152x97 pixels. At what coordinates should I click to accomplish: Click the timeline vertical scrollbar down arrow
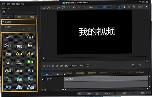(x=149, y=87)
